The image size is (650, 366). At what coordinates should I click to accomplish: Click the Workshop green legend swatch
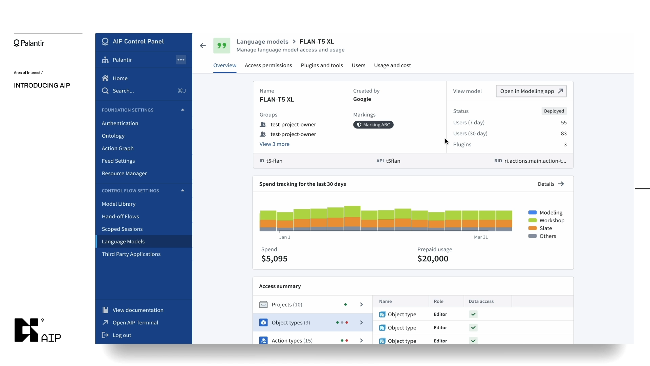click(x=533, y=220)
